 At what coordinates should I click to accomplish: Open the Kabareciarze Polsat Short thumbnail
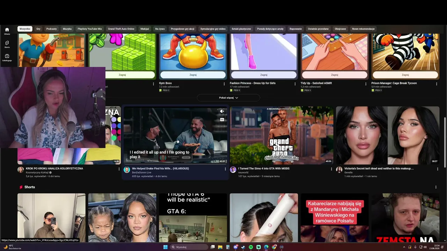(335, 218)
